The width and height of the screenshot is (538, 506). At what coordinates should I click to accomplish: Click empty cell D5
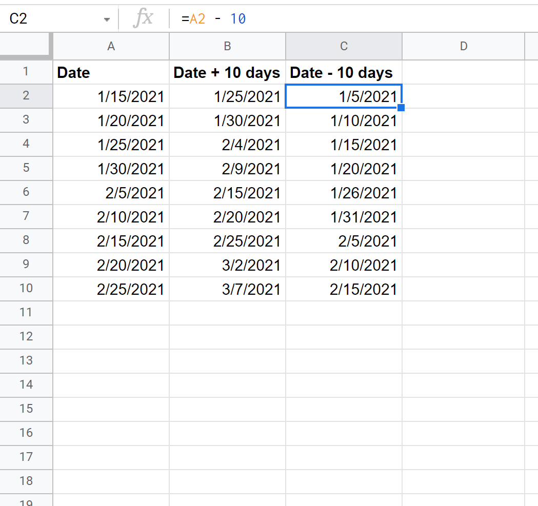463,169
